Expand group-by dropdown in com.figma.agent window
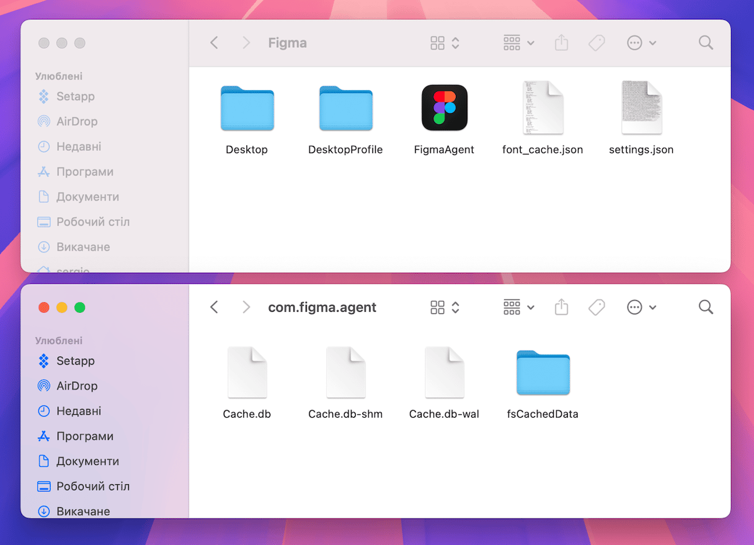 click(x=518, y=307)
